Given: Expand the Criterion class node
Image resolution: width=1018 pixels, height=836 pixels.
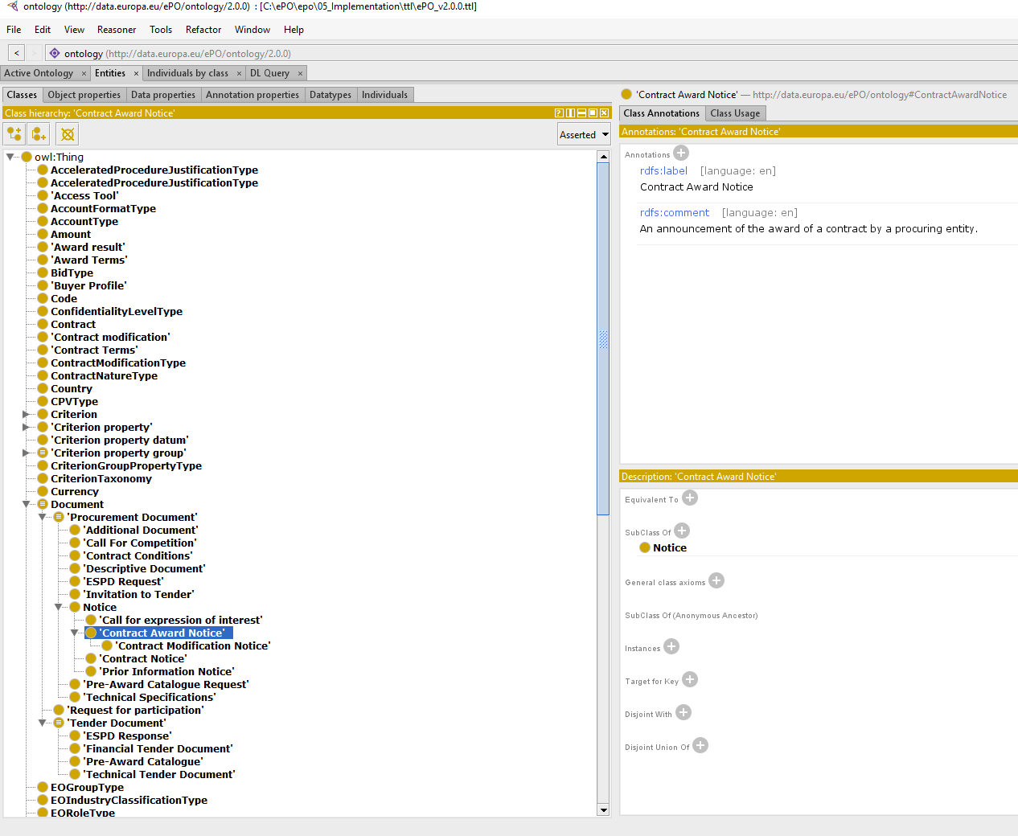Looking at the screenshot, I should 26,415.
